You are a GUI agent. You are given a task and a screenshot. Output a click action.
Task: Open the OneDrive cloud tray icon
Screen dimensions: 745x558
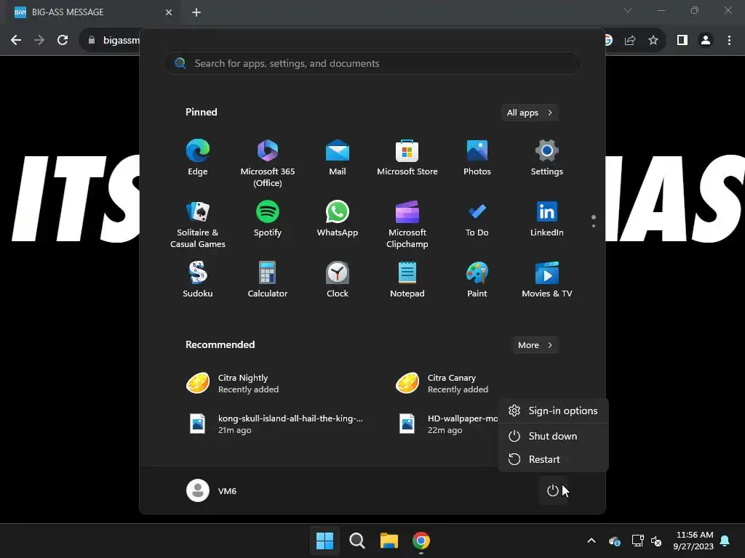click(614, 541)
